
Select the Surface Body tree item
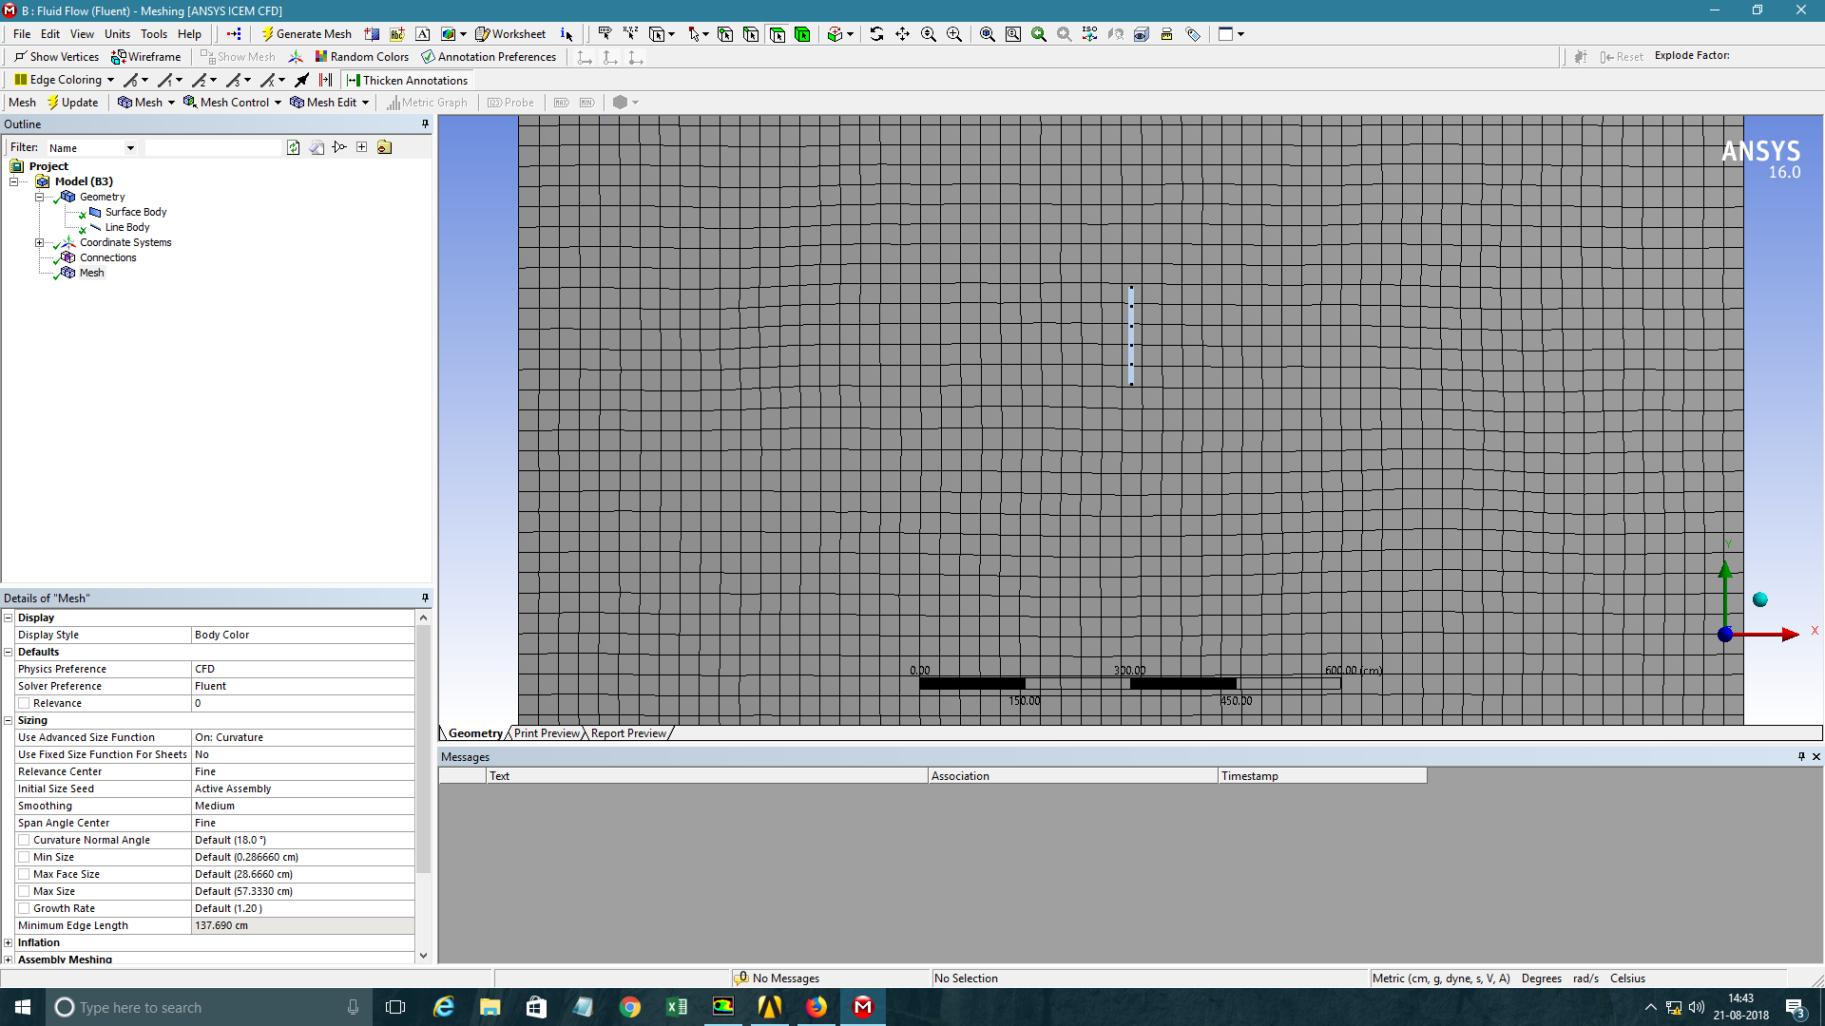tap(135, 212)
